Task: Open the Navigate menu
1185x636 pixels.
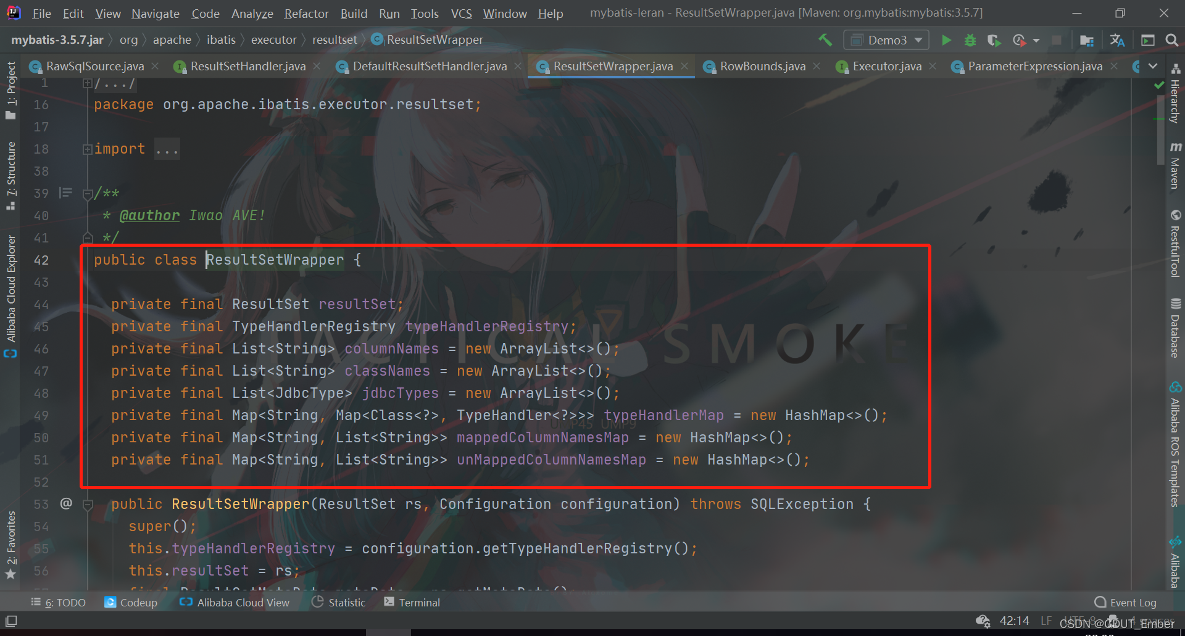Action: click(156, 14)
